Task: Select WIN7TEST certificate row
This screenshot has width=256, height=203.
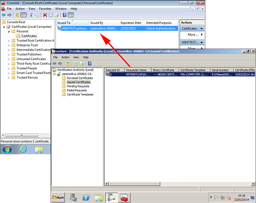Action: [x=117, y=28]
